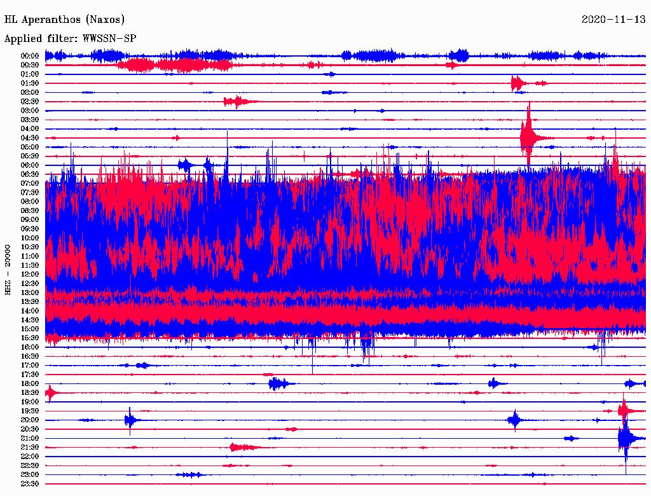This screenshot has width=651, height=496.
Task: Click the 21:30 time label
Action: tap(30, 448)
